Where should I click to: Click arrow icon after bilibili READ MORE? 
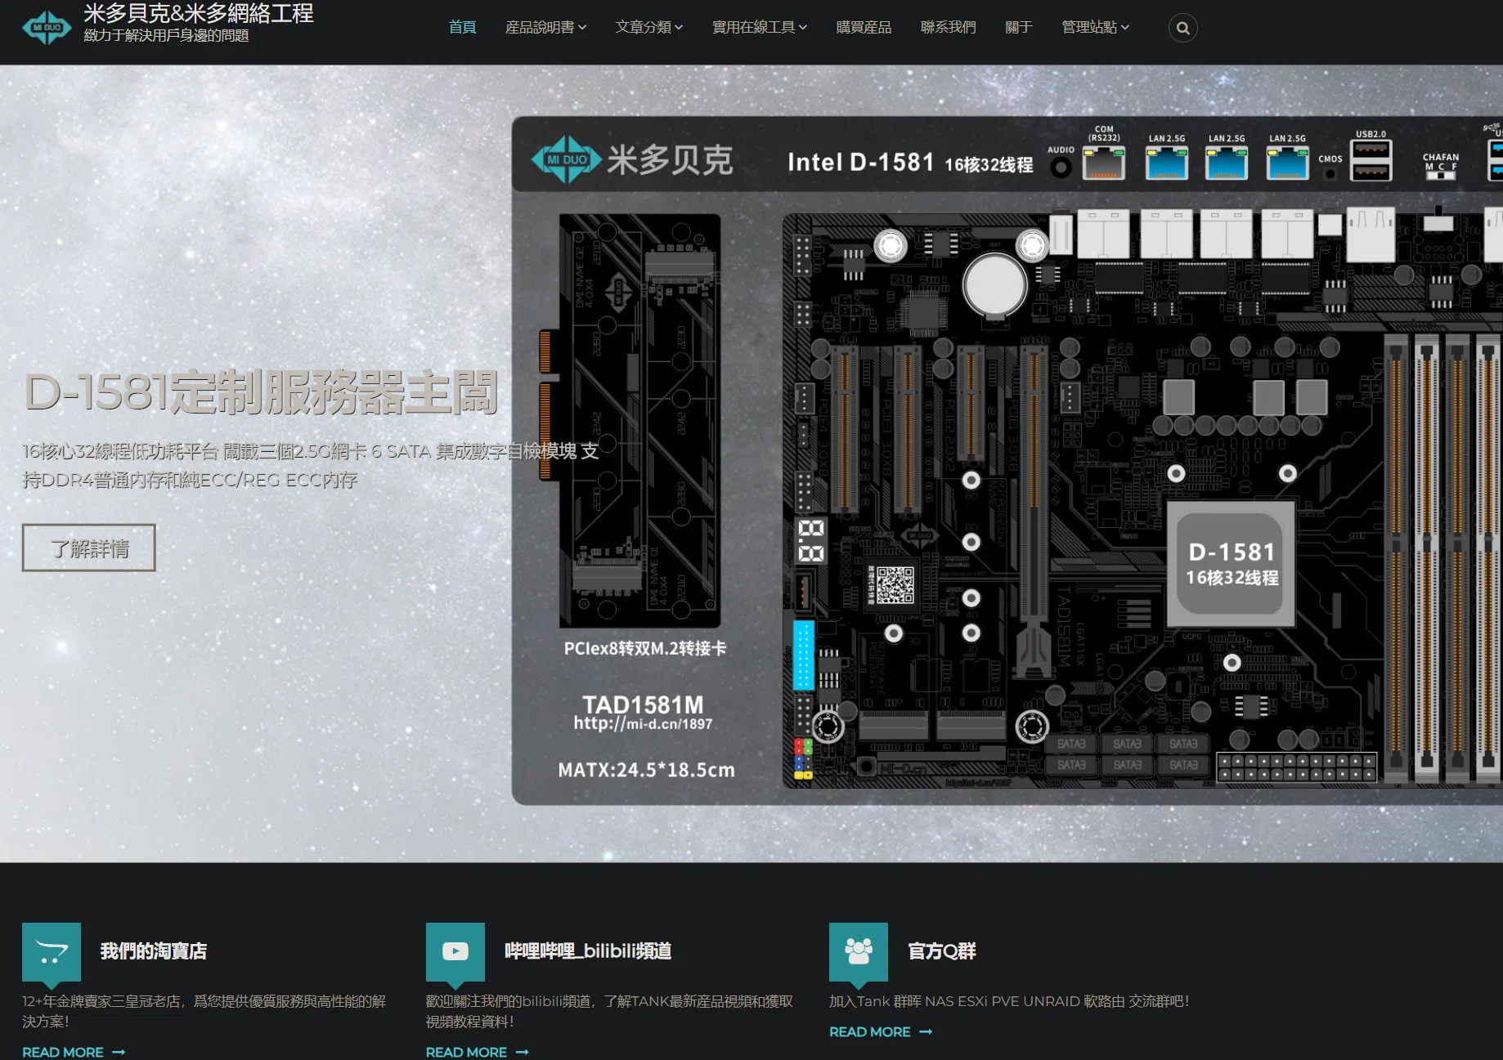523,1052
